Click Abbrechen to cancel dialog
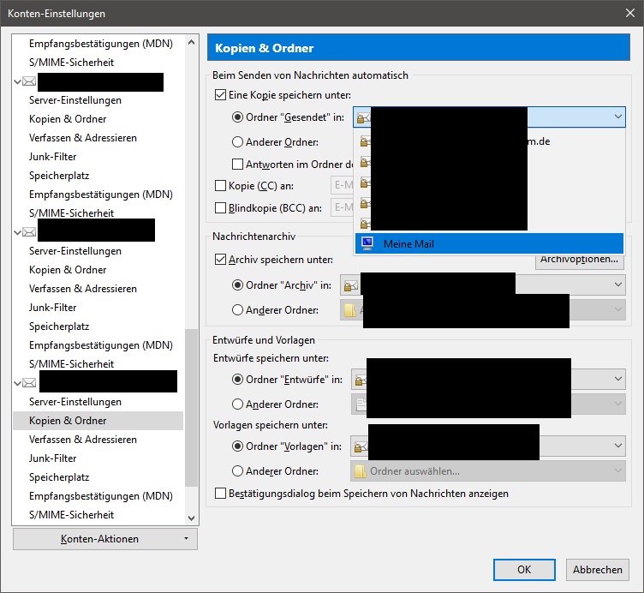Image resolution: width=644 pixels, height=593 pixels. coord(597,570)
